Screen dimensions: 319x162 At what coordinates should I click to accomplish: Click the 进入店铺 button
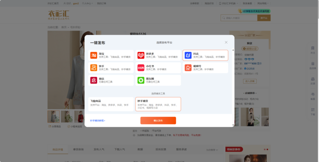click(x=250, y=81)
